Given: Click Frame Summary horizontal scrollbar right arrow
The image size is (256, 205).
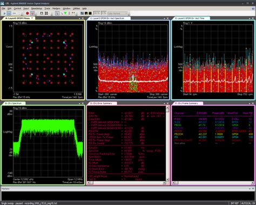Looking at the screenshot, I should tap(252, 183).
